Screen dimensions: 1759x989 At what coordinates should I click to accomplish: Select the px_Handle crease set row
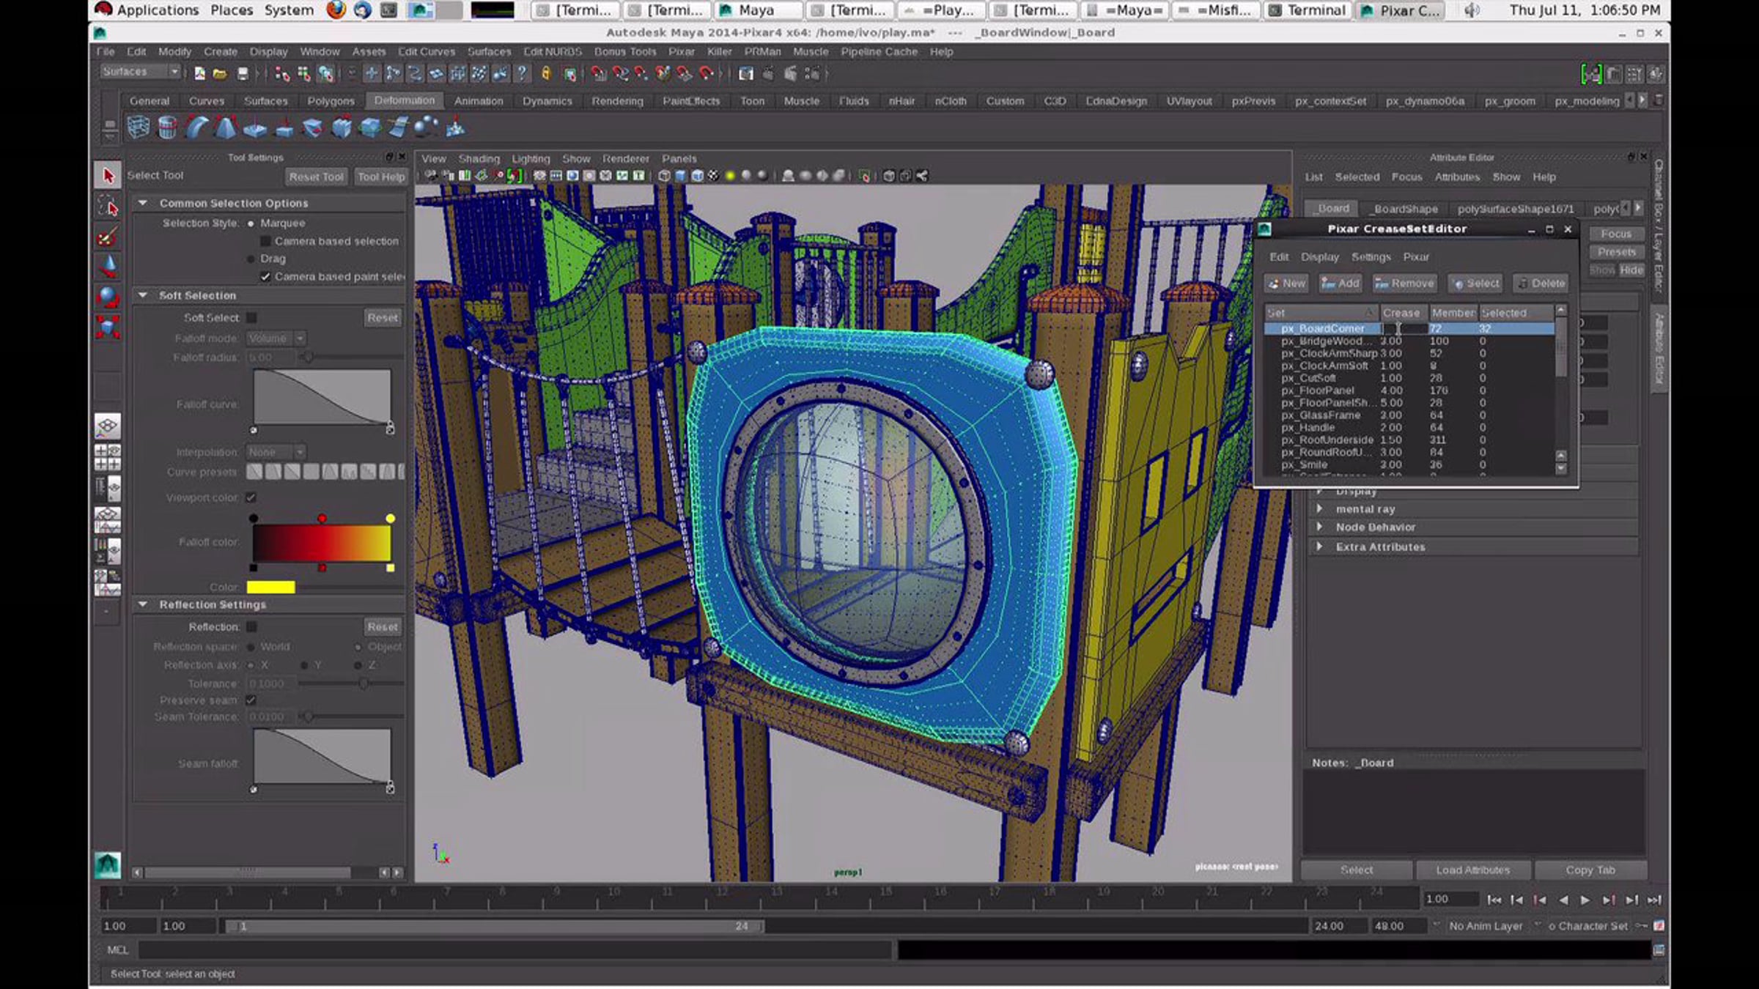click(1409, 428)
